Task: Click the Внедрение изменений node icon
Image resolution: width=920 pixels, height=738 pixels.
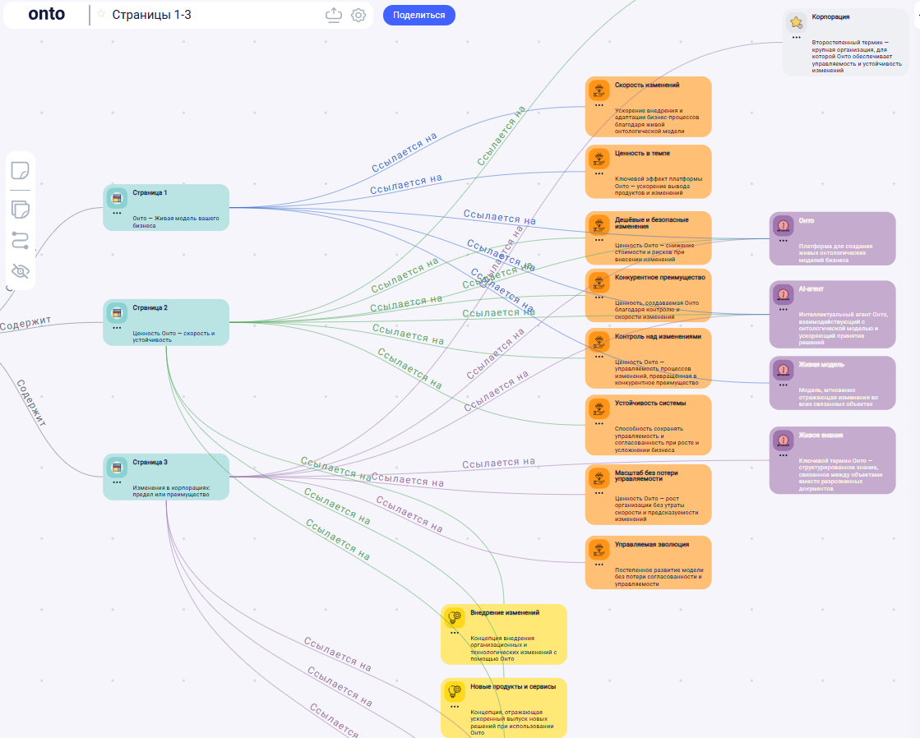Action: pyautogui.click(x=455, y=617)
